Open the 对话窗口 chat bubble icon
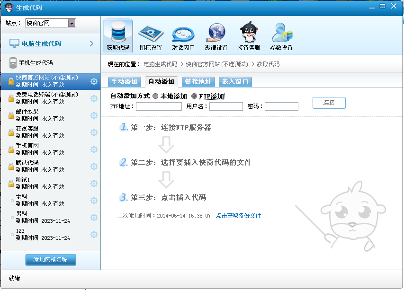 pos(183,33)
